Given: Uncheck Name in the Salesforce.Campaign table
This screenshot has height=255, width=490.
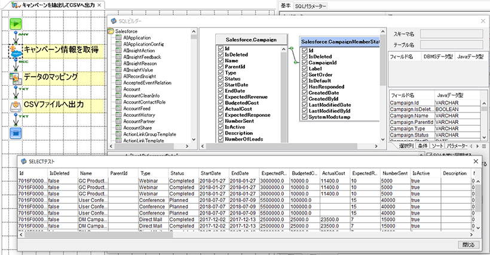Looking at the screenshot, I should pyautogui.click(x=221, y=61).
